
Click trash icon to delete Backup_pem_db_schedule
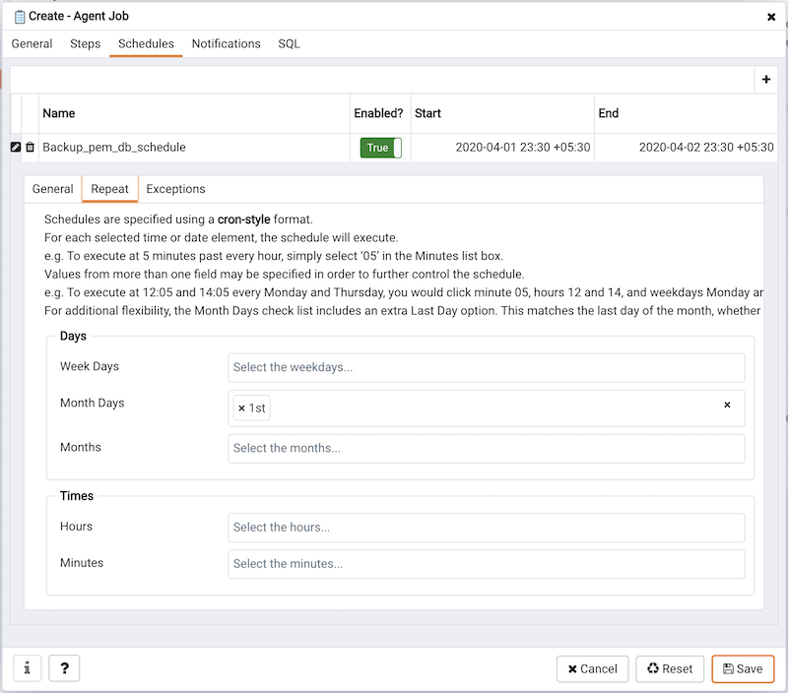coord(31,147)
